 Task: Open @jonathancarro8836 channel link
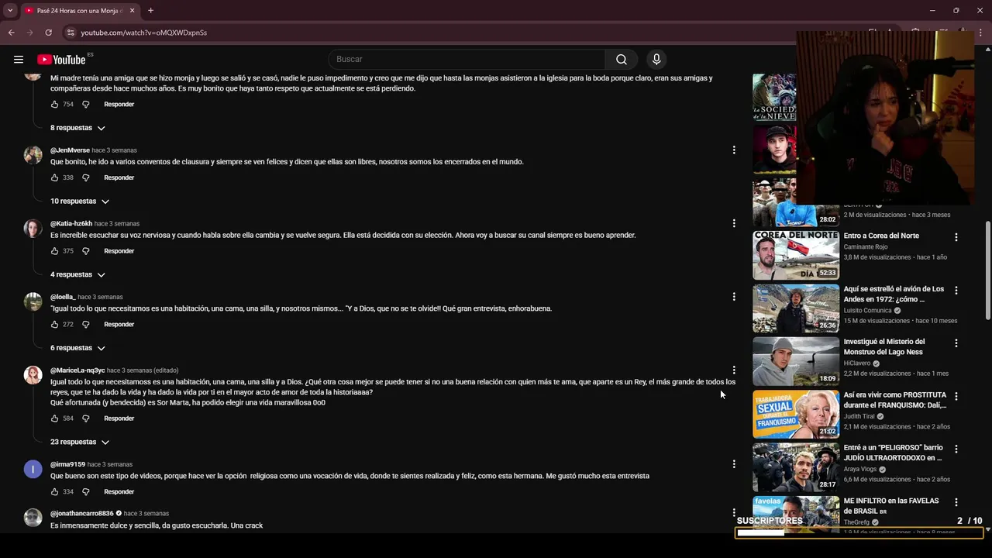click(82, 514)
